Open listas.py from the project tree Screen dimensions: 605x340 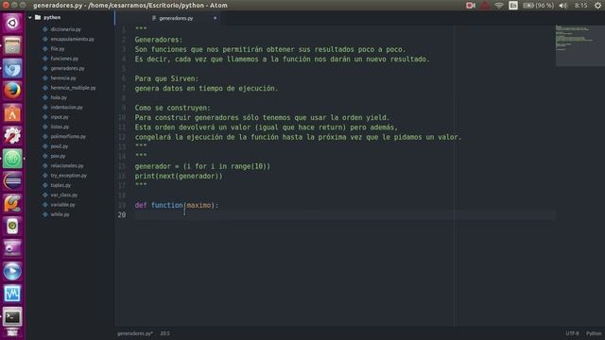point(60,127)
